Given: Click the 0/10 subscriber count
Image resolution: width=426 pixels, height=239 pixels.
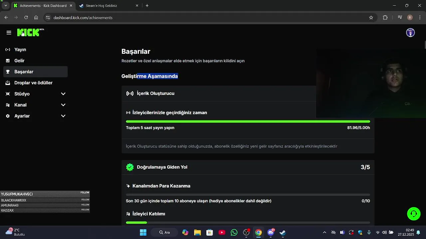Looking at the screenshot, I should (366, 201).
